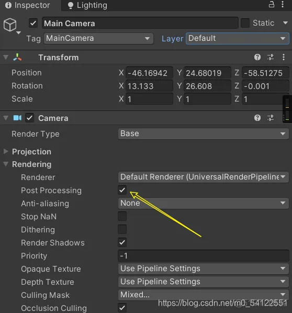The width and height of the screenshot is (292, 313).
Task: Open Camera component help reference
Action: tap(257, 118)
